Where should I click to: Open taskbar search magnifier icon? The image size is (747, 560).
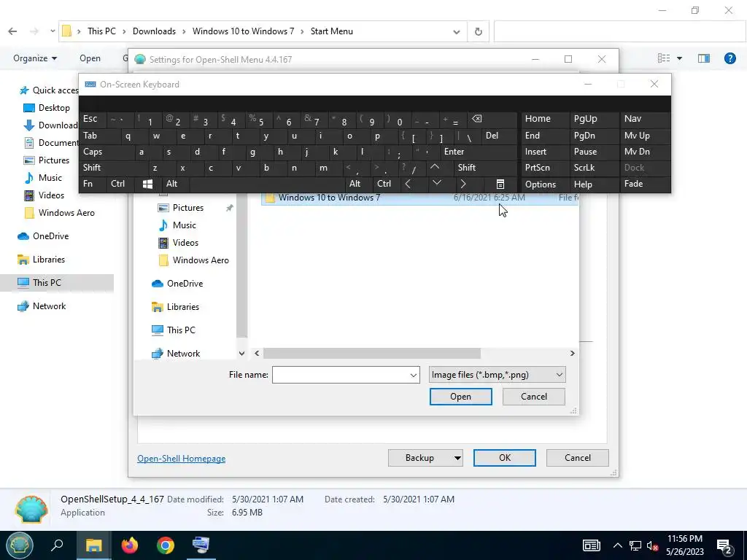57,545
